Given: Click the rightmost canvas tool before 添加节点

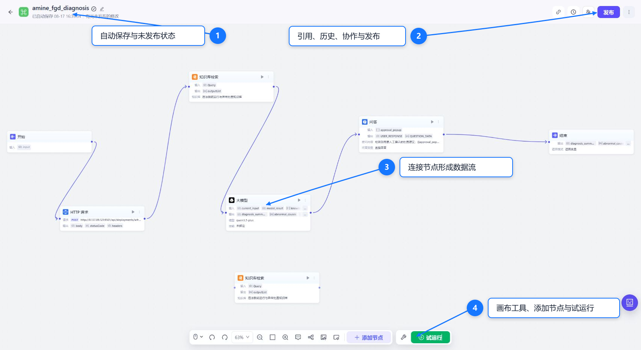Looking at the screenshot, I should click(336, 337).
